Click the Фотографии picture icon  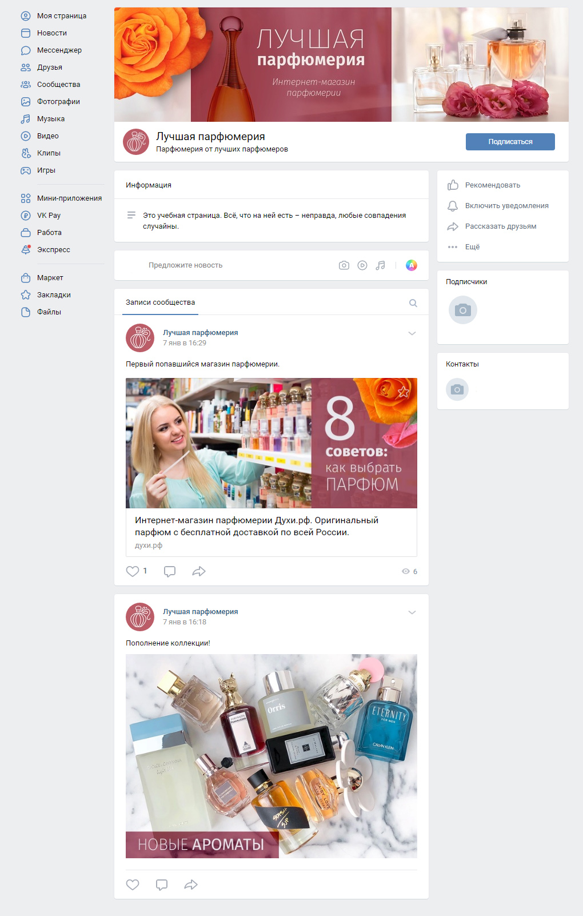pyautogui.click(x=26, y=102)
